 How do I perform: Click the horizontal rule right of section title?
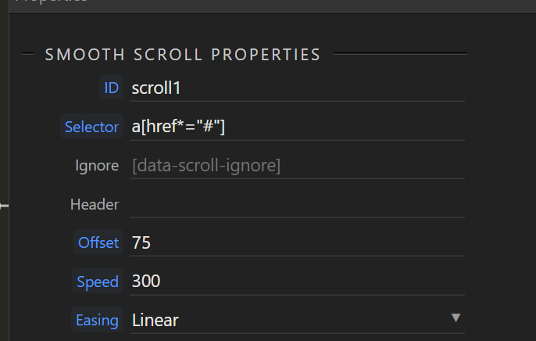pos(400,54)
